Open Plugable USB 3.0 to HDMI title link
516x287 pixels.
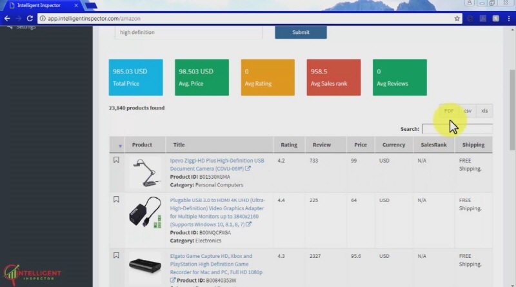(217, 212)
